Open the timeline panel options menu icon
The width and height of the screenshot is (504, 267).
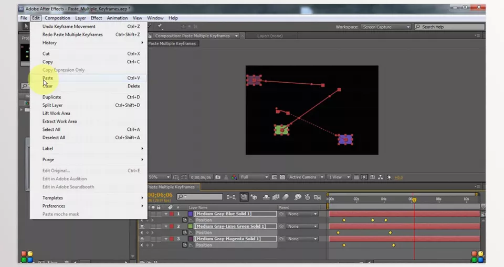pyautogui.click(x=477, y=186)
